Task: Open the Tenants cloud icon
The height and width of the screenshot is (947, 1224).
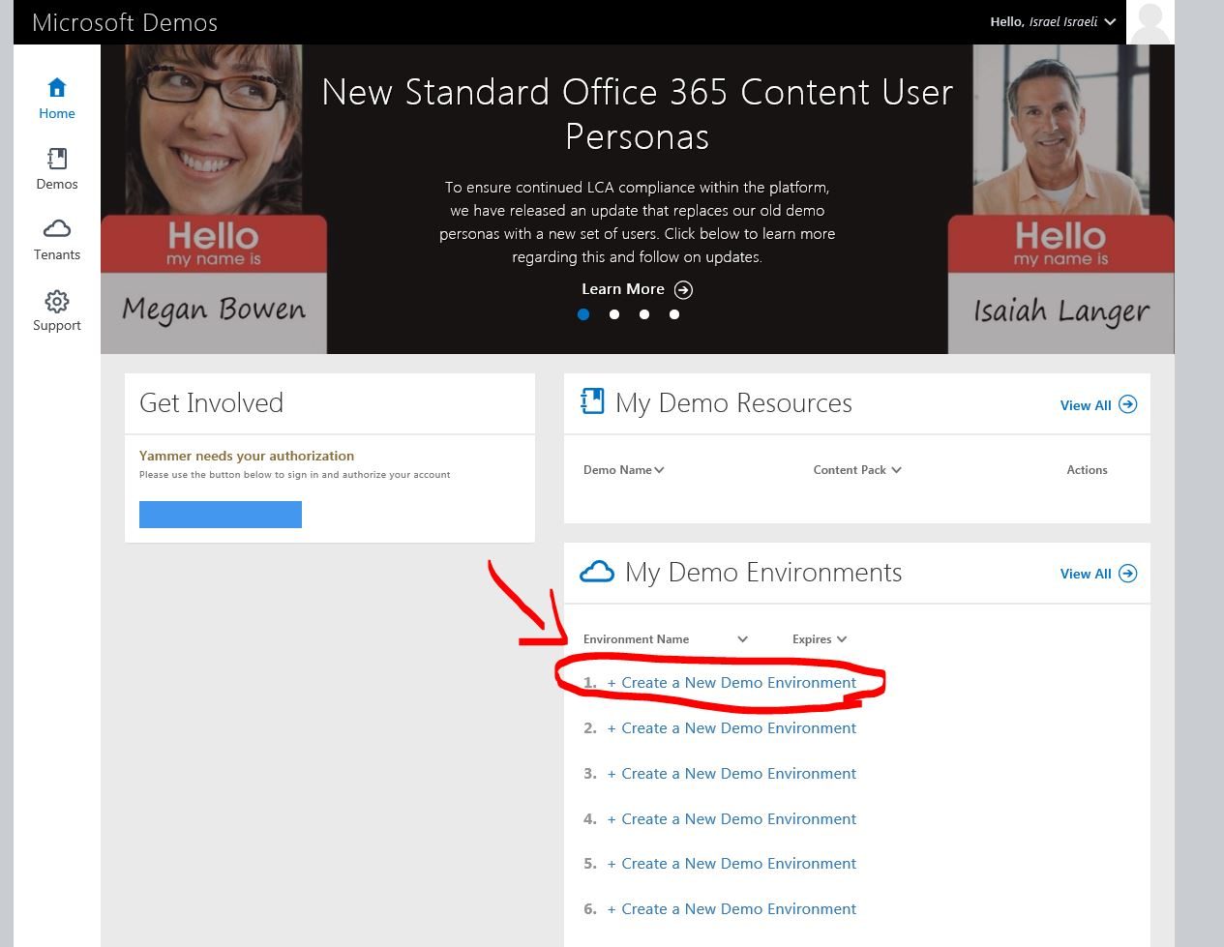Action: [x=57, y=229]
